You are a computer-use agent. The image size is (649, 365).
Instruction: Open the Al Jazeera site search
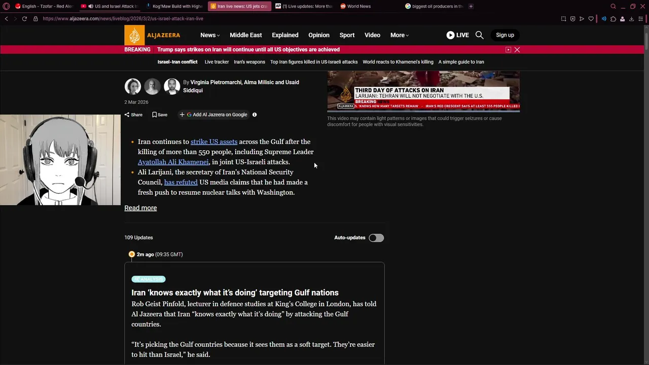point(479,35)
